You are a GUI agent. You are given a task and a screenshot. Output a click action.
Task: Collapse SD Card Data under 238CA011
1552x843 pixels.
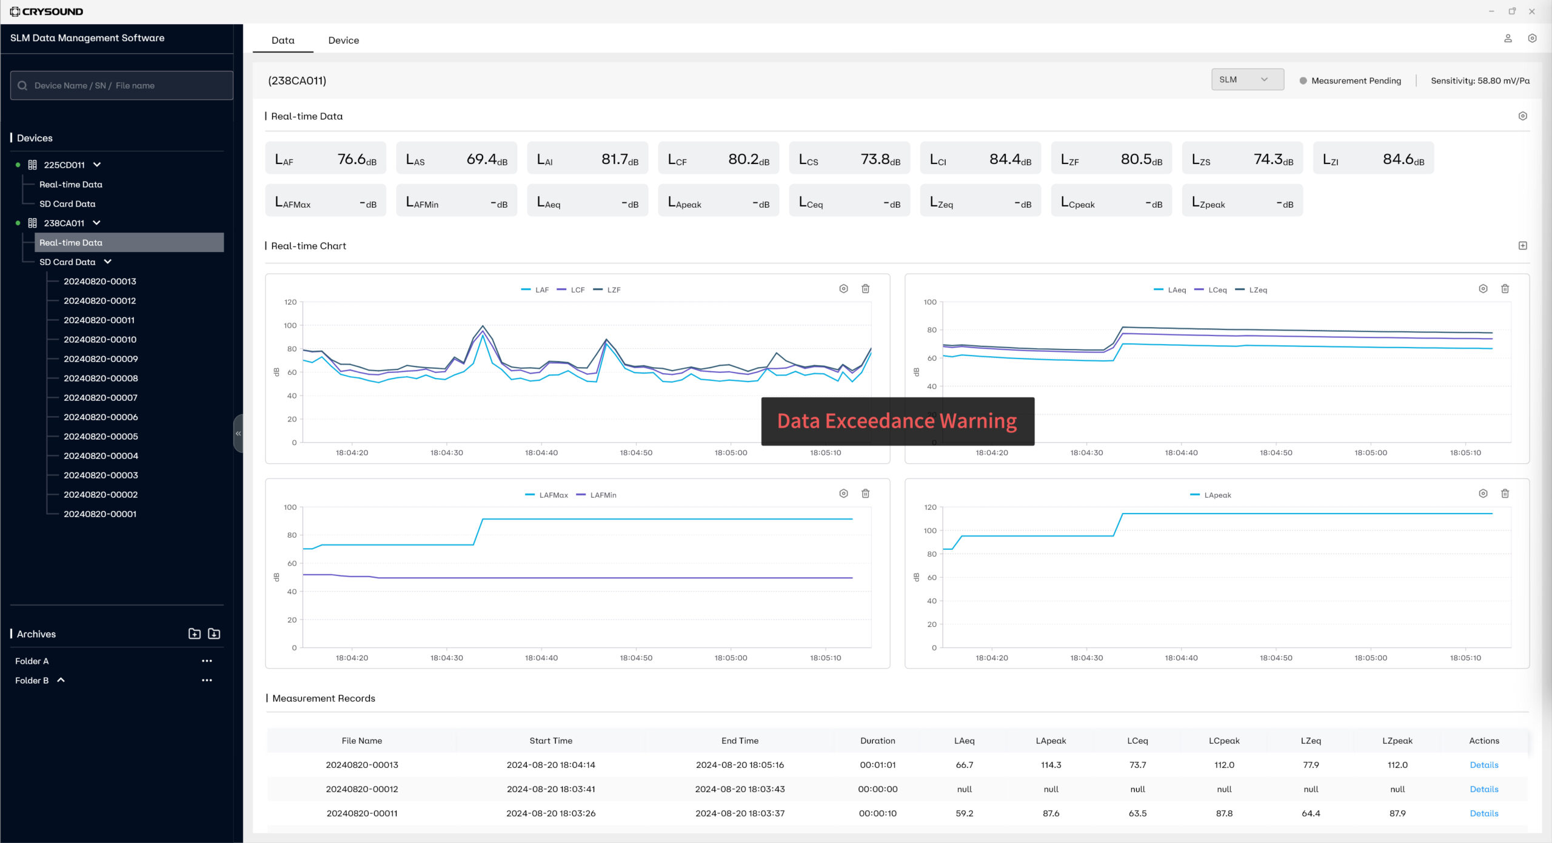(x=108, y=262)
